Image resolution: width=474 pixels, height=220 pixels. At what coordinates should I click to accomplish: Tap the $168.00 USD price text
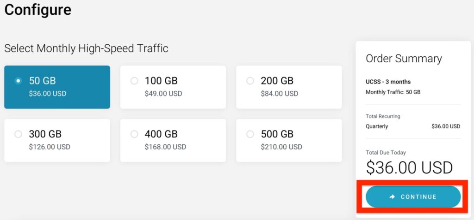165,147
